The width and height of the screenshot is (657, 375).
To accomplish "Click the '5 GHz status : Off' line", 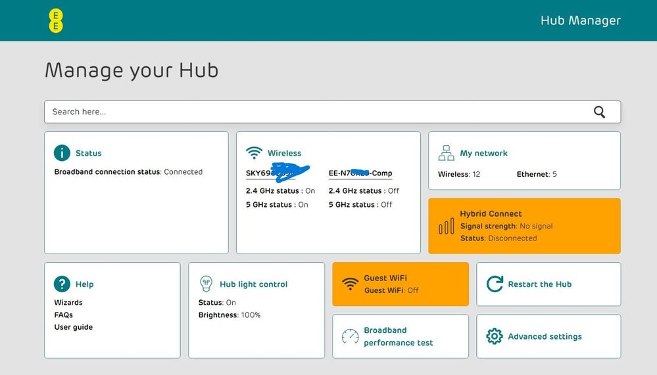I will tap(360, 205).
